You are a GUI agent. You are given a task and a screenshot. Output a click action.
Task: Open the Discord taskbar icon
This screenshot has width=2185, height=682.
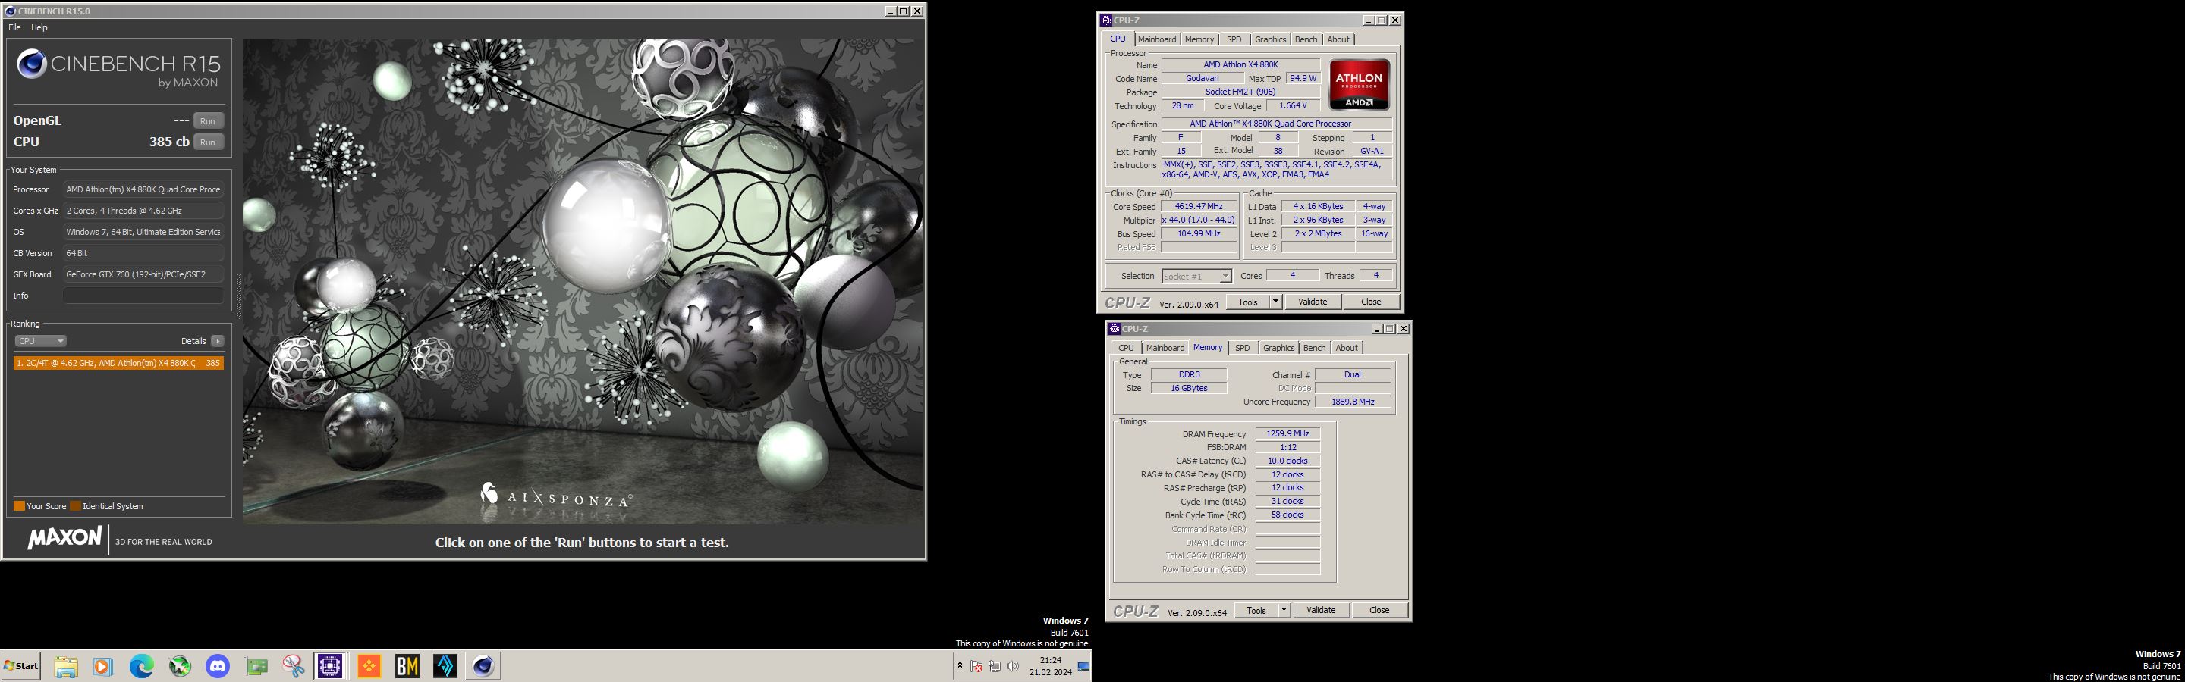point(217,667)
